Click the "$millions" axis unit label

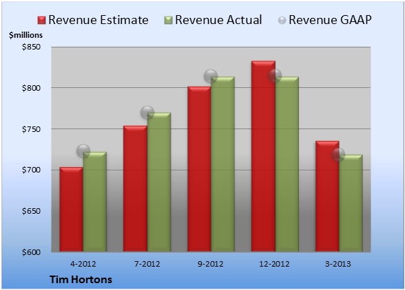25,35
